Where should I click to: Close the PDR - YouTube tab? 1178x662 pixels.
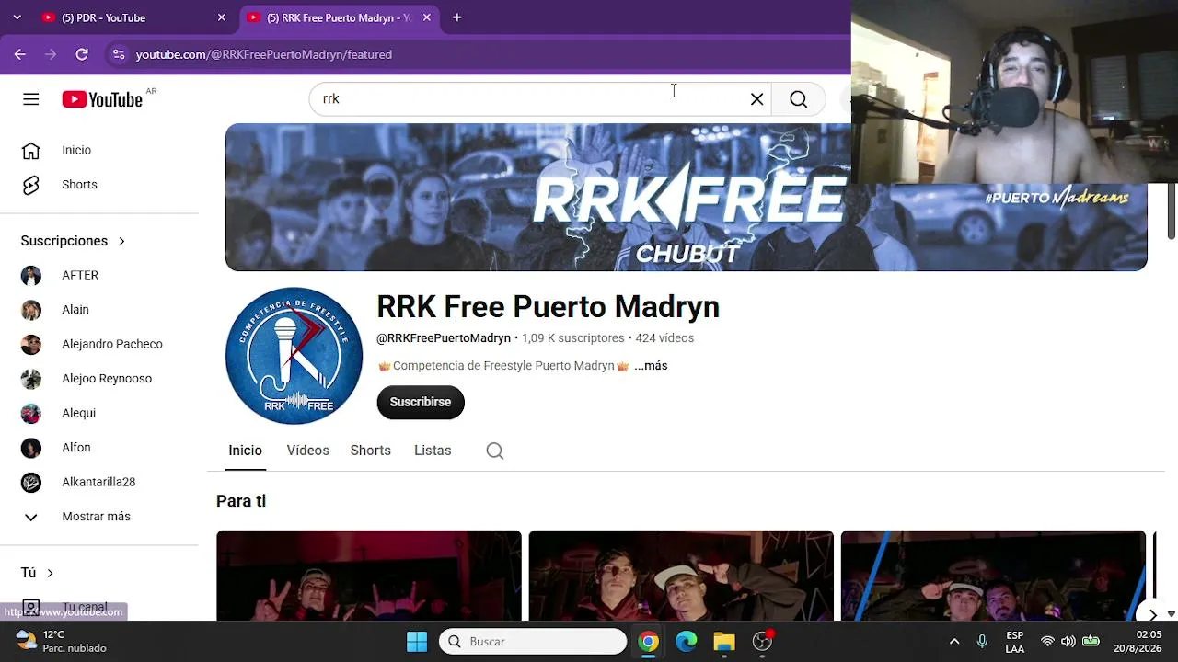click(x=221, y=17)
